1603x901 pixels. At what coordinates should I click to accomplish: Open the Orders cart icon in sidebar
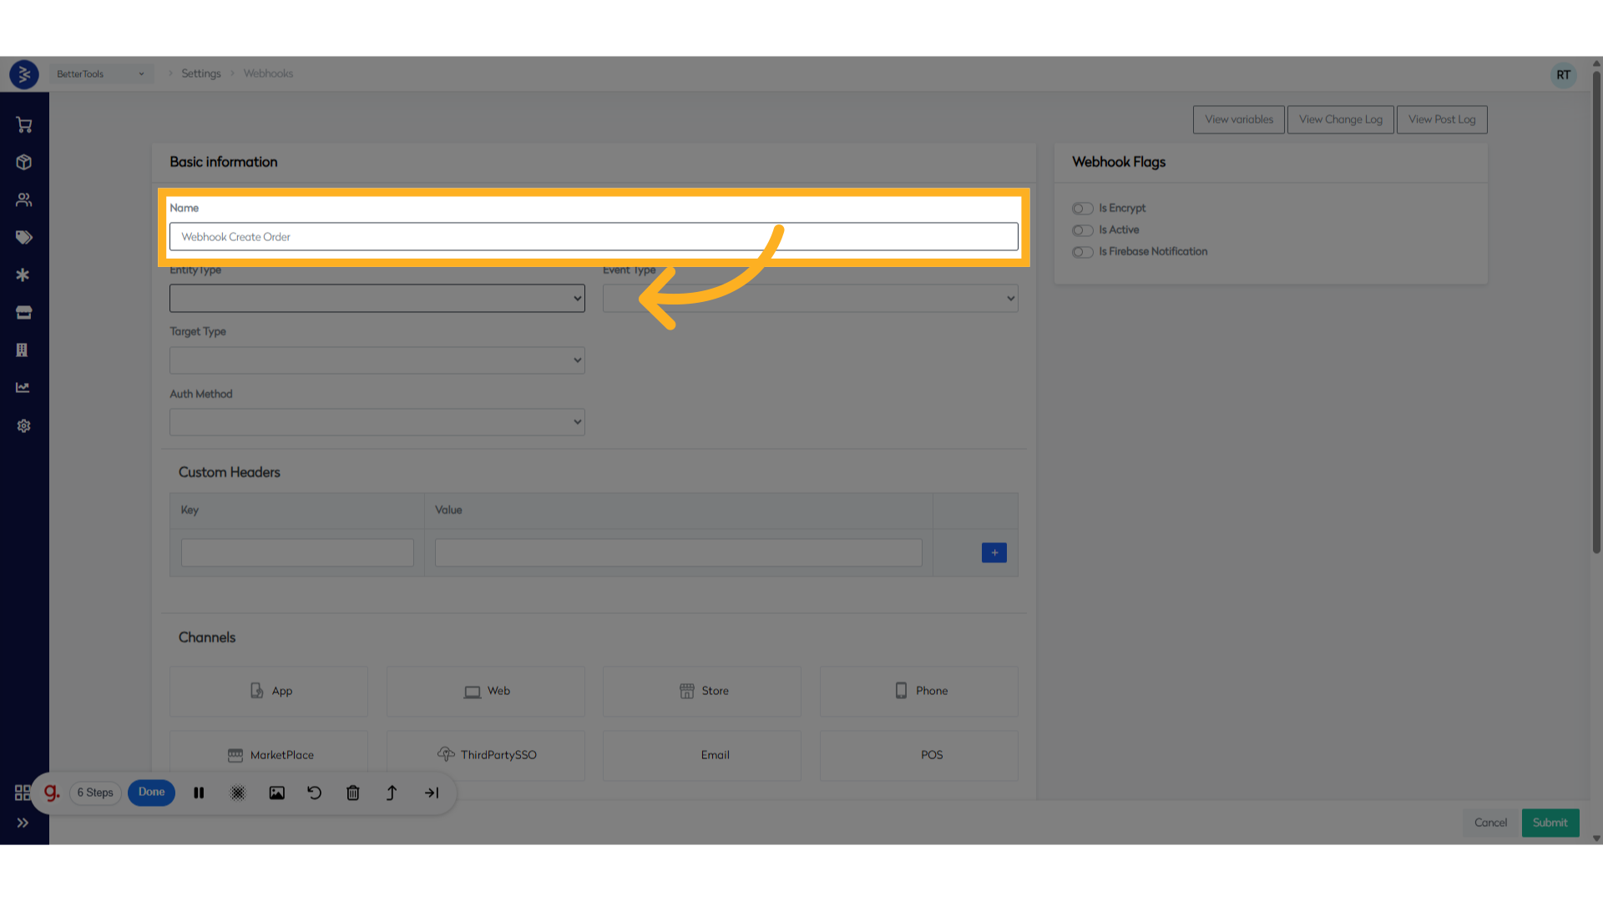23,124
